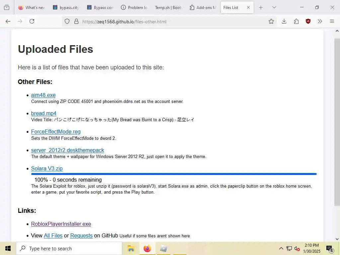The image size is (340, 255).
Task: Click the Firefox taskbar icon
Action: (x=147, y=248)
